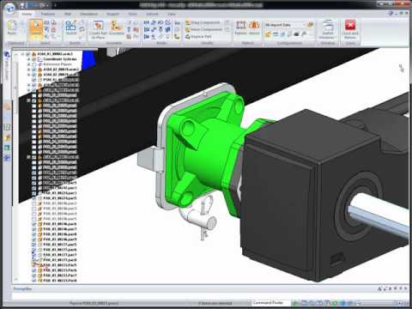Switch to the Home ribbon tab
Viewport: 412px width, 309px height.
click(x=27, y=14)
